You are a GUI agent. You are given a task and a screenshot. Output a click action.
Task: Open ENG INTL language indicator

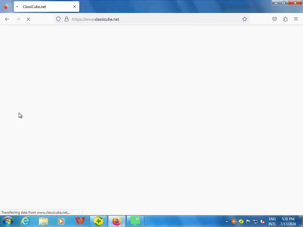(272, 221)
